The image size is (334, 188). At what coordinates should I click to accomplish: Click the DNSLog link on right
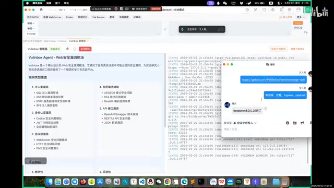pyautogui.click(x=298, y=28)
